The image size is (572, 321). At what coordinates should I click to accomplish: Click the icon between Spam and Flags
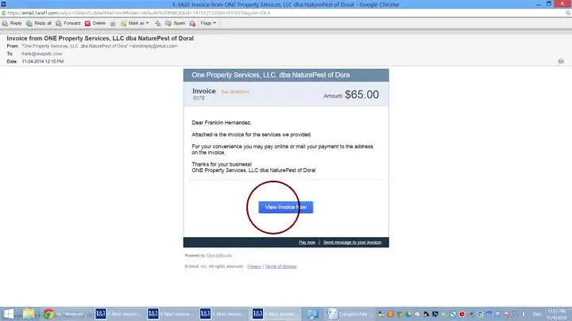tap(192, 23)
